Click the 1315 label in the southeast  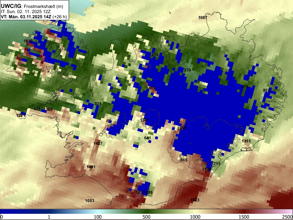click(246, 141)
